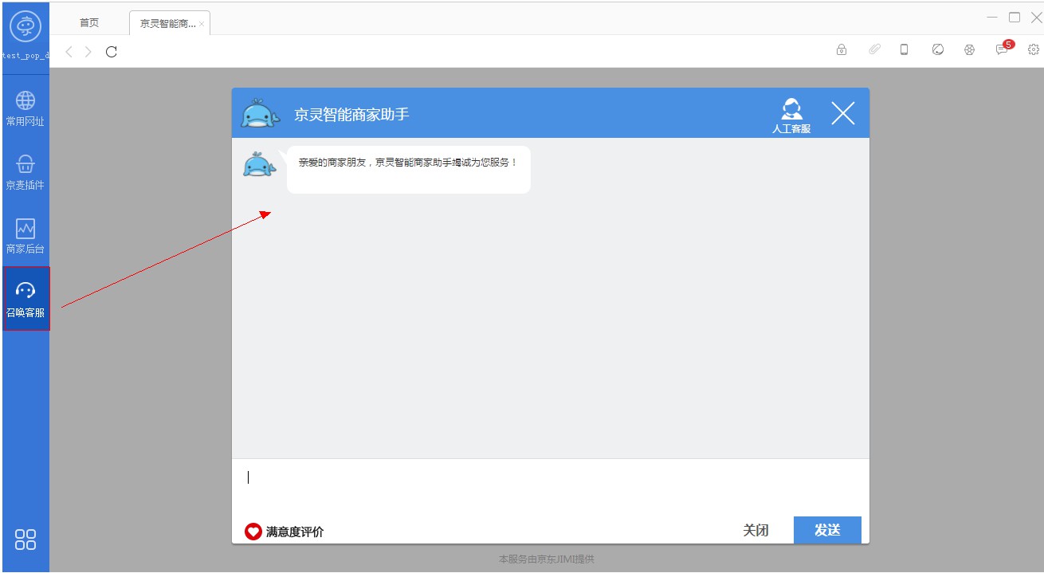Click the circular planet icon in toolbar
The height and width of the screenshot is (573, 1044).
(938, 49)
